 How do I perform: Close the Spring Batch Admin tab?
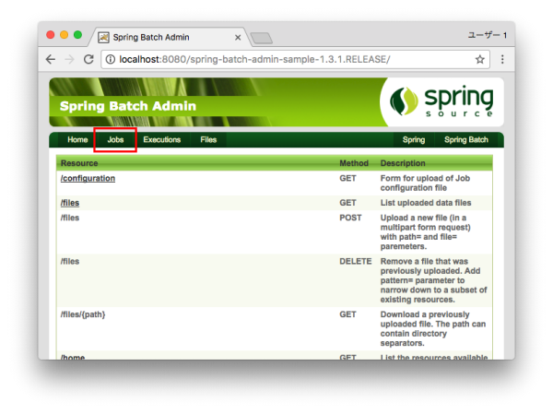coord(238,38)
